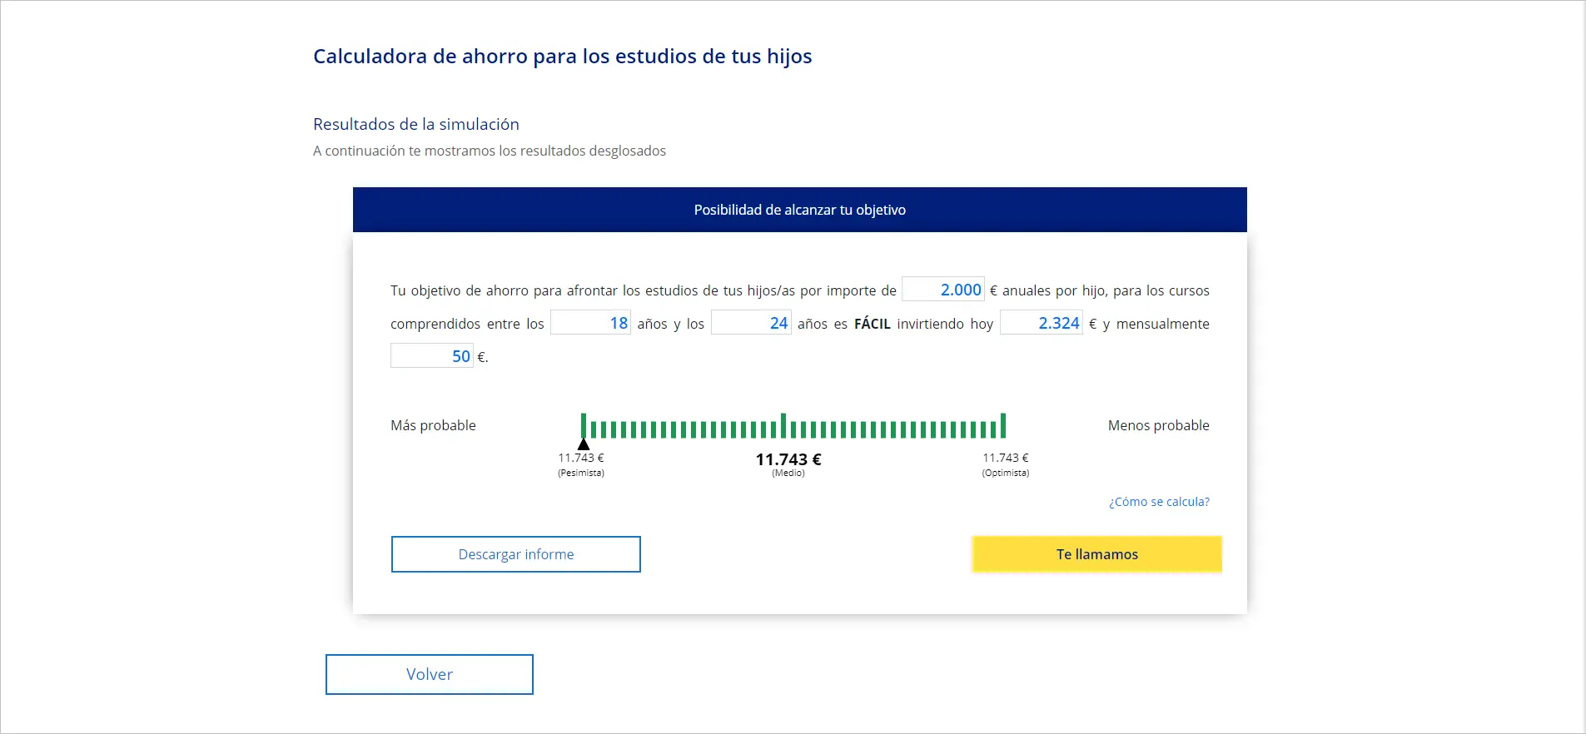Click the "Posibilidad de alcanzar tu objetivo" header
Viewport: 1586px width, 734px height.
pos(799,210)
